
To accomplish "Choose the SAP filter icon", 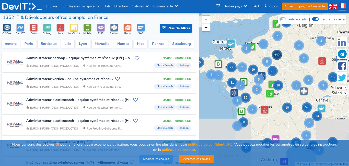I will 141,28.
